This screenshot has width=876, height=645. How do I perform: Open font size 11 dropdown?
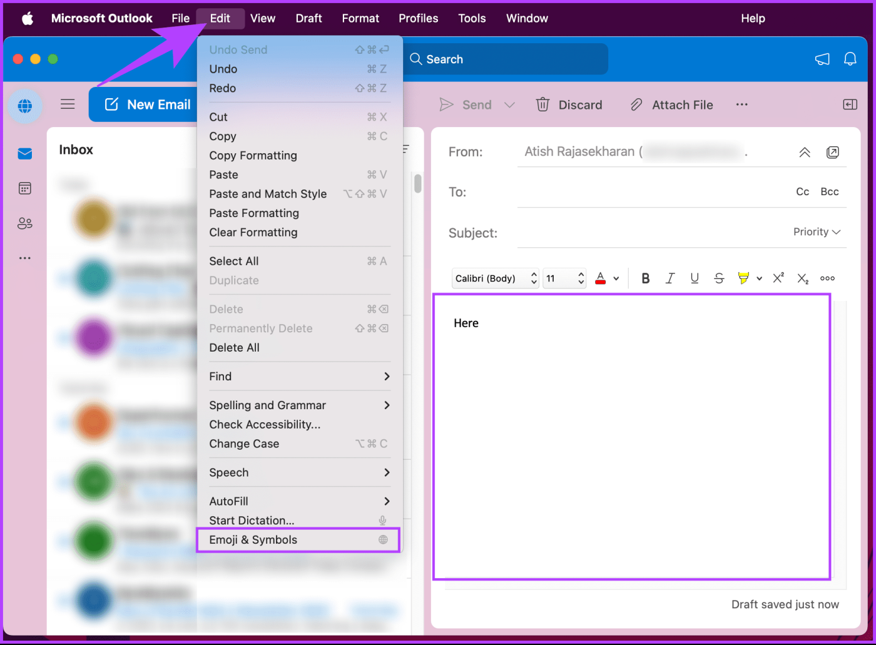point(564,278)
